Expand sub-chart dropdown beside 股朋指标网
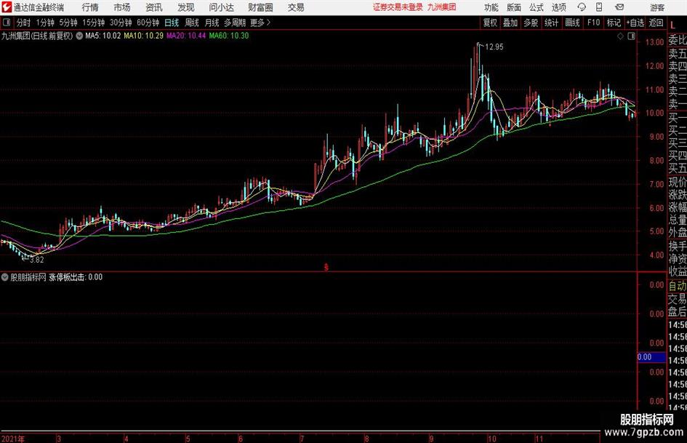Image resolution: width=687 pixels, height=443 pixels. click(5, 277)
